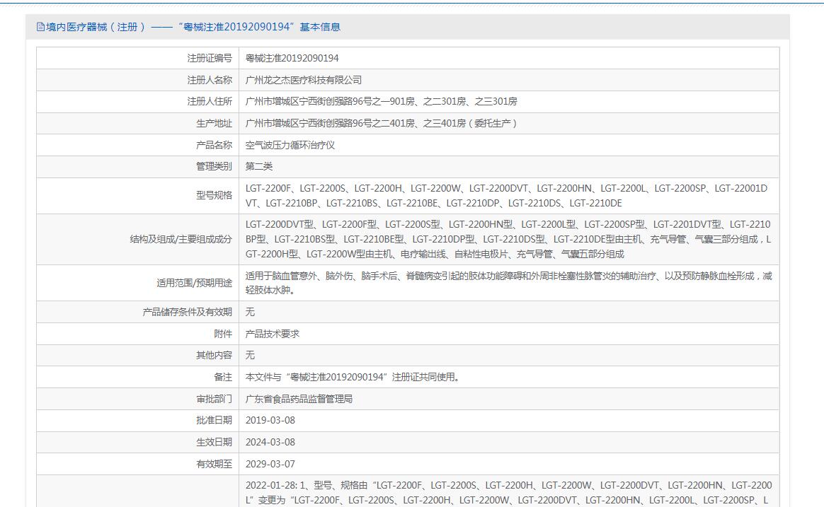The image size is (824, 507).
Task: Click the 结构及组成 composition description text
Action: 508,239
